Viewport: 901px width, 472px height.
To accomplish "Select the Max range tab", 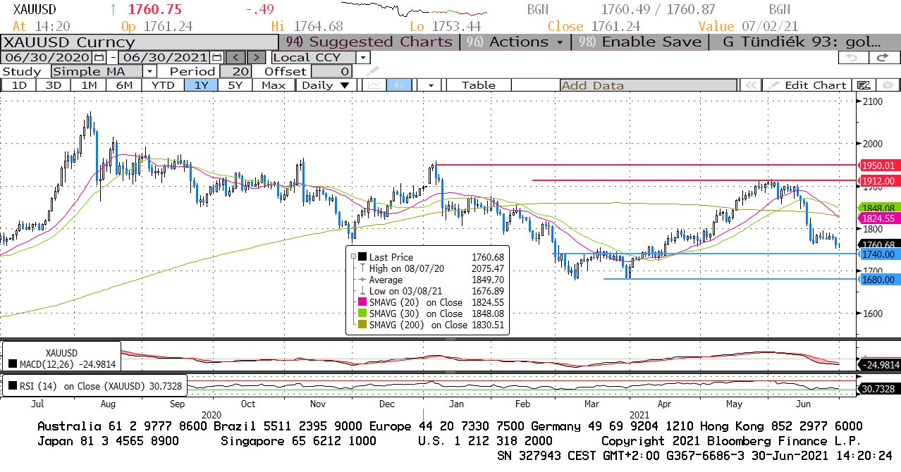I will coord(274,85).
